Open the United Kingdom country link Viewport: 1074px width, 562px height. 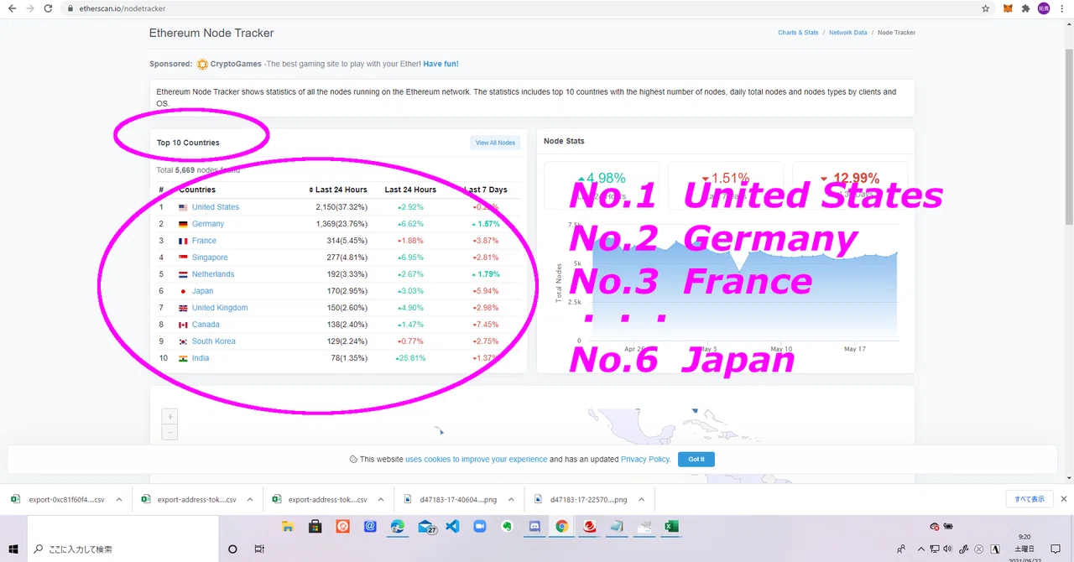click(x=220, y=308)
